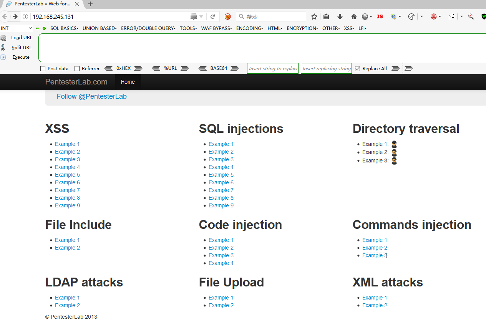Open a new browser tab
Image resolution: width=486 pixels, height=326 pixels.
(x=91, y=4)
